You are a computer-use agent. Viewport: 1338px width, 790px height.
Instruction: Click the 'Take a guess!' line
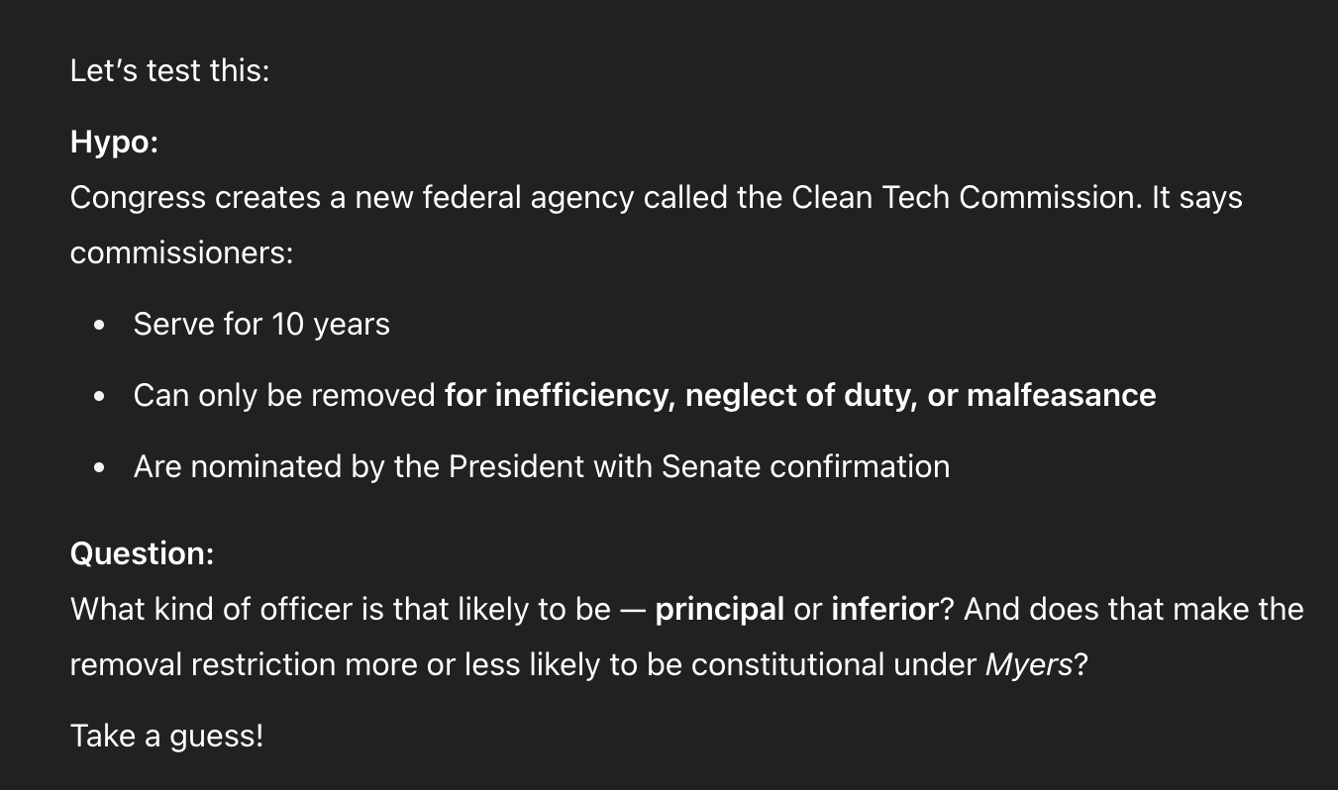pyautogui.click(x=166, y=737)
